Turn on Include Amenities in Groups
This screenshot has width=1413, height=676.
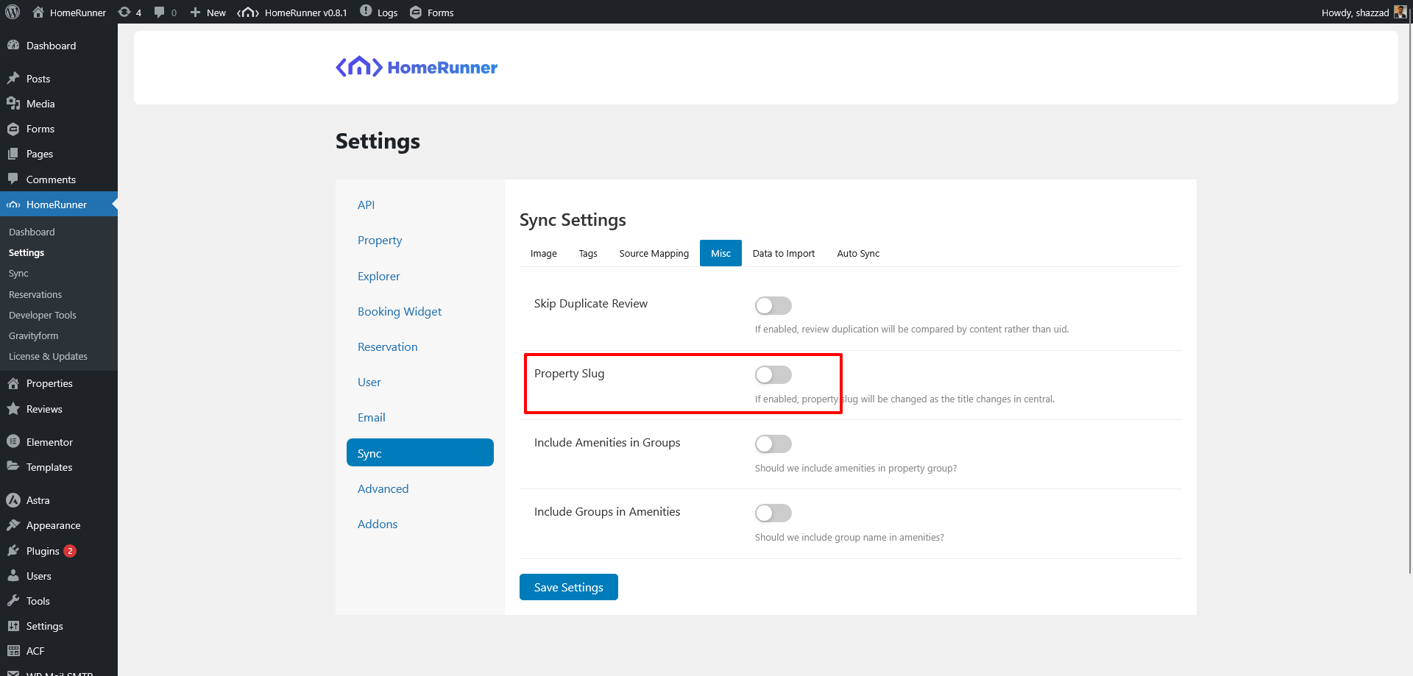click(x=773, y=444)
